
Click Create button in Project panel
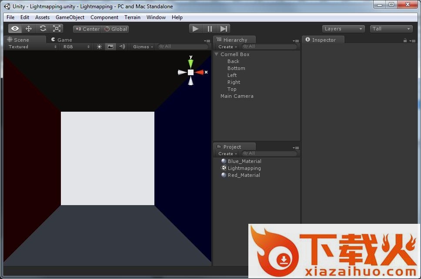point(227,153)
